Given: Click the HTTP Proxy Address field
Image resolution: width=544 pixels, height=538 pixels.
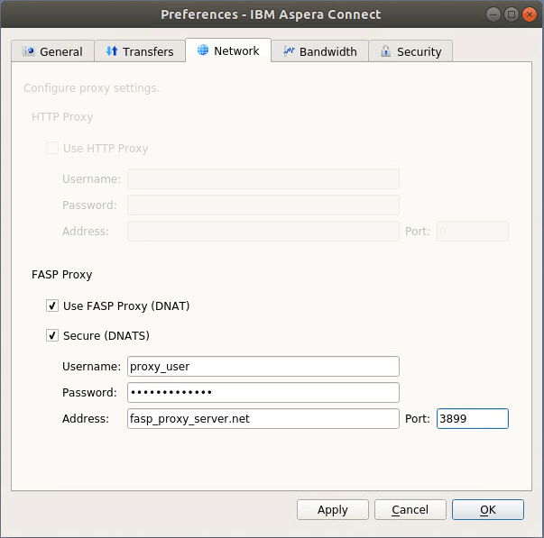Looking at the screenshot, I should [263, 232].
